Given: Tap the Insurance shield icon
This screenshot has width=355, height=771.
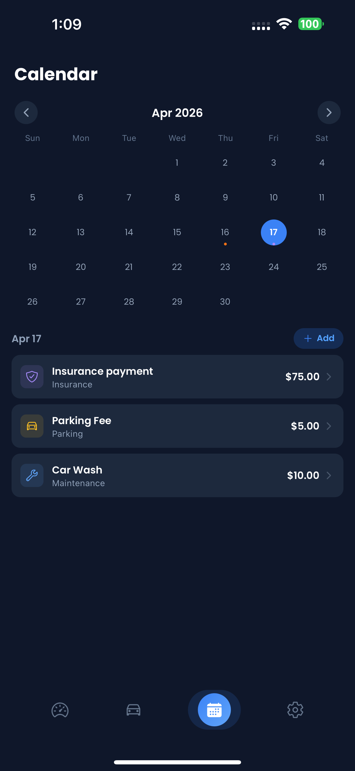Looking at the screenshot, I should tap(32, 376).
